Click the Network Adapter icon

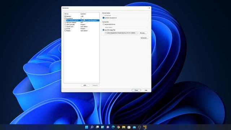tap(65, 22)
